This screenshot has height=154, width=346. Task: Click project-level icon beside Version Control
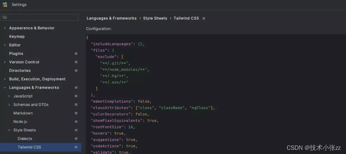pos(76,62)
